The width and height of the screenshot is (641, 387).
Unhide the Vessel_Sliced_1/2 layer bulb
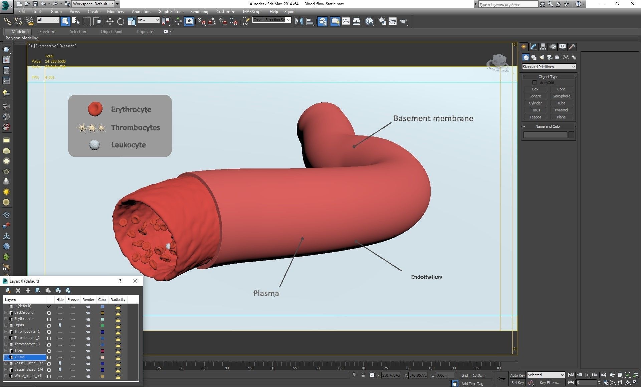[x=60, y=363]
